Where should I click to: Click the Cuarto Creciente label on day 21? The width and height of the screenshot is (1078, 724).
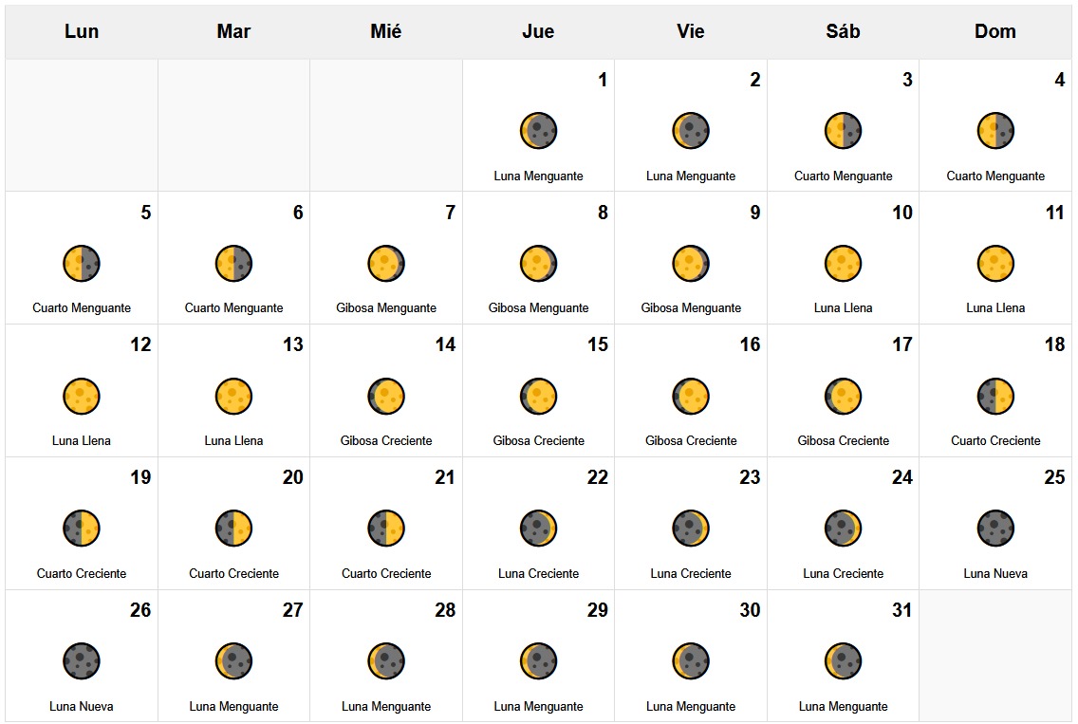(x=386, y=573)
